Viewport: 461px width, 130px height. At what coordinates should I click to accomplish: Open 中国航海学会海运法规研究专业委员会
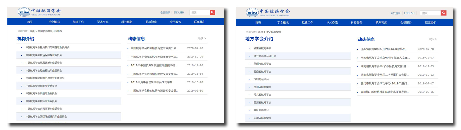(46, 116)
